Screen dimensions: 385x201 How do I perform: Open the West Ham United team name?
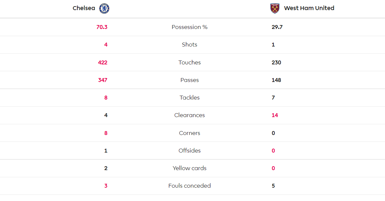tap(309, 8)
